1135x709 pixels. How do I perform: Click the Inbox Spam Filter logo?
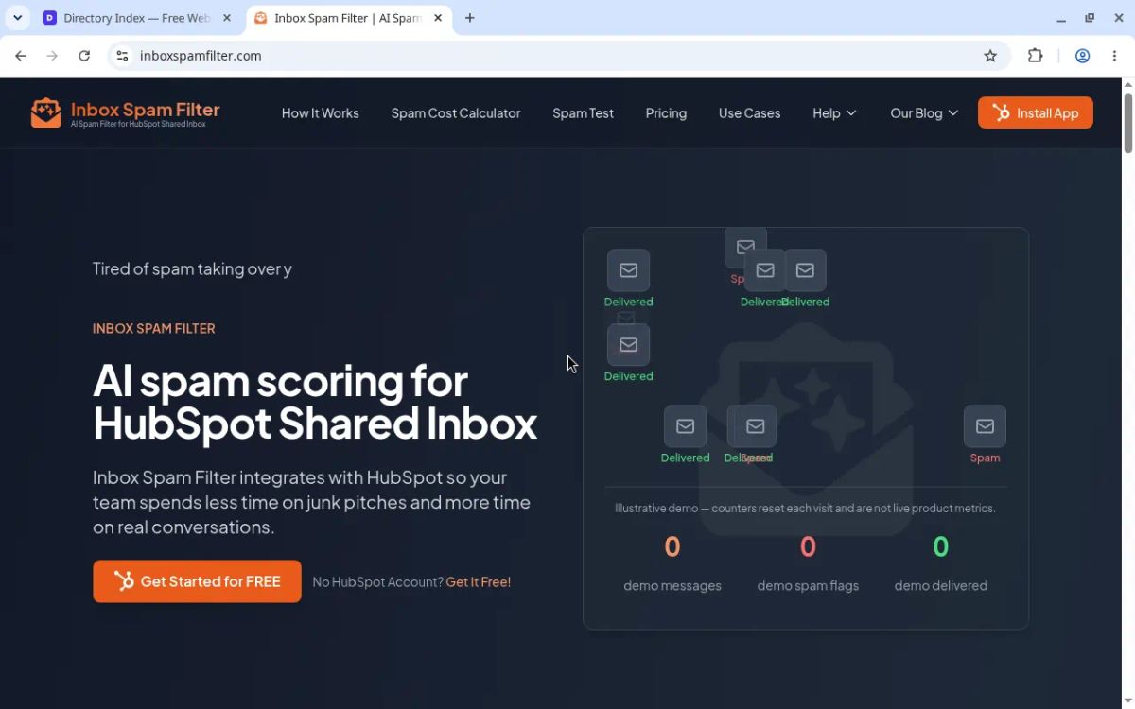click(125, 113)
